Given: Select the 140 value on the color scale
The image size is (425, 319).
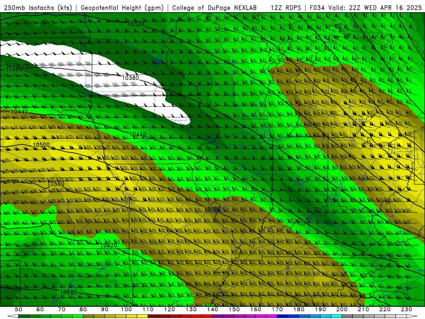Looking at the screenshot, I should (213, 309).
